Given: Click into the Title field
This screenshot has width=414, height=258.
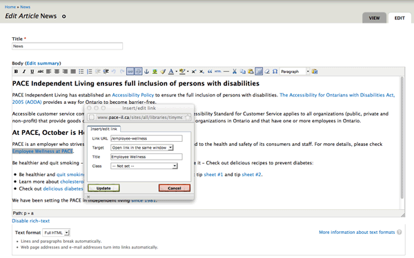Looking at the screenshot, I should [67, 46].
